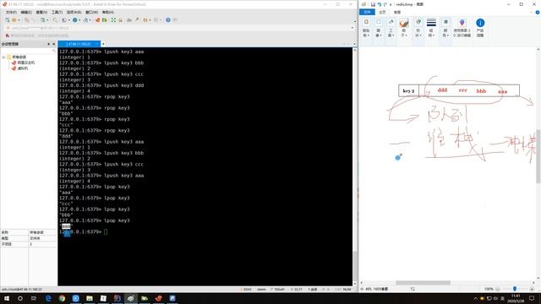Click the Paint zoom in plus button
The width and height of the screenshot is (541, 304).
(x=532, y=289)
